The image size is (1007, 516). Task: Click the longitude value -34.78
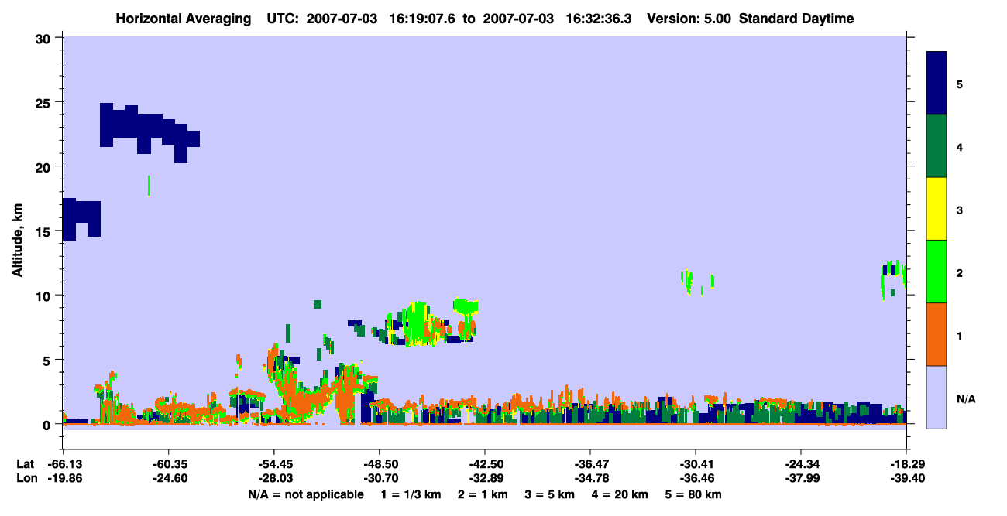pos(590,478)
